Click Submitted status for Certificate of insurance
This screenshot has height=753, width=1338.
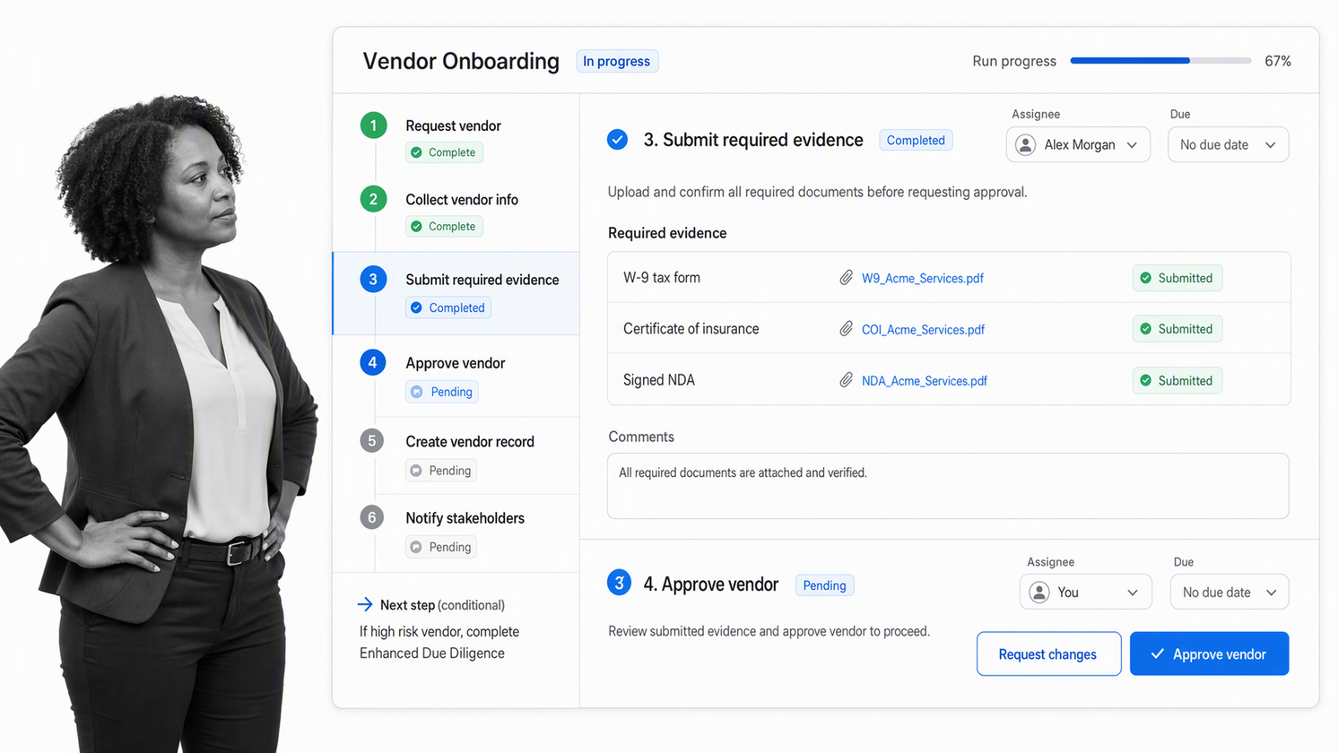[x=1177, y=329]
